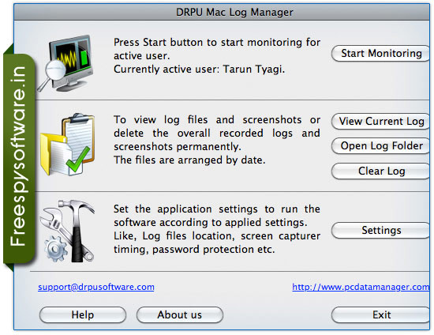Open the View Current Log button
Screen dimensions: 434x335
[x=380, y=121]
